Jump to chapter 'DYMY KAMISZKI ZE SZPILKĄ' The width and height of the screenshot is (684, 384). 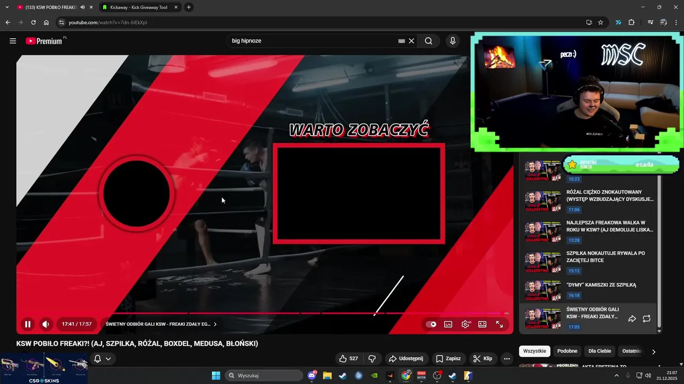point(601,285)
